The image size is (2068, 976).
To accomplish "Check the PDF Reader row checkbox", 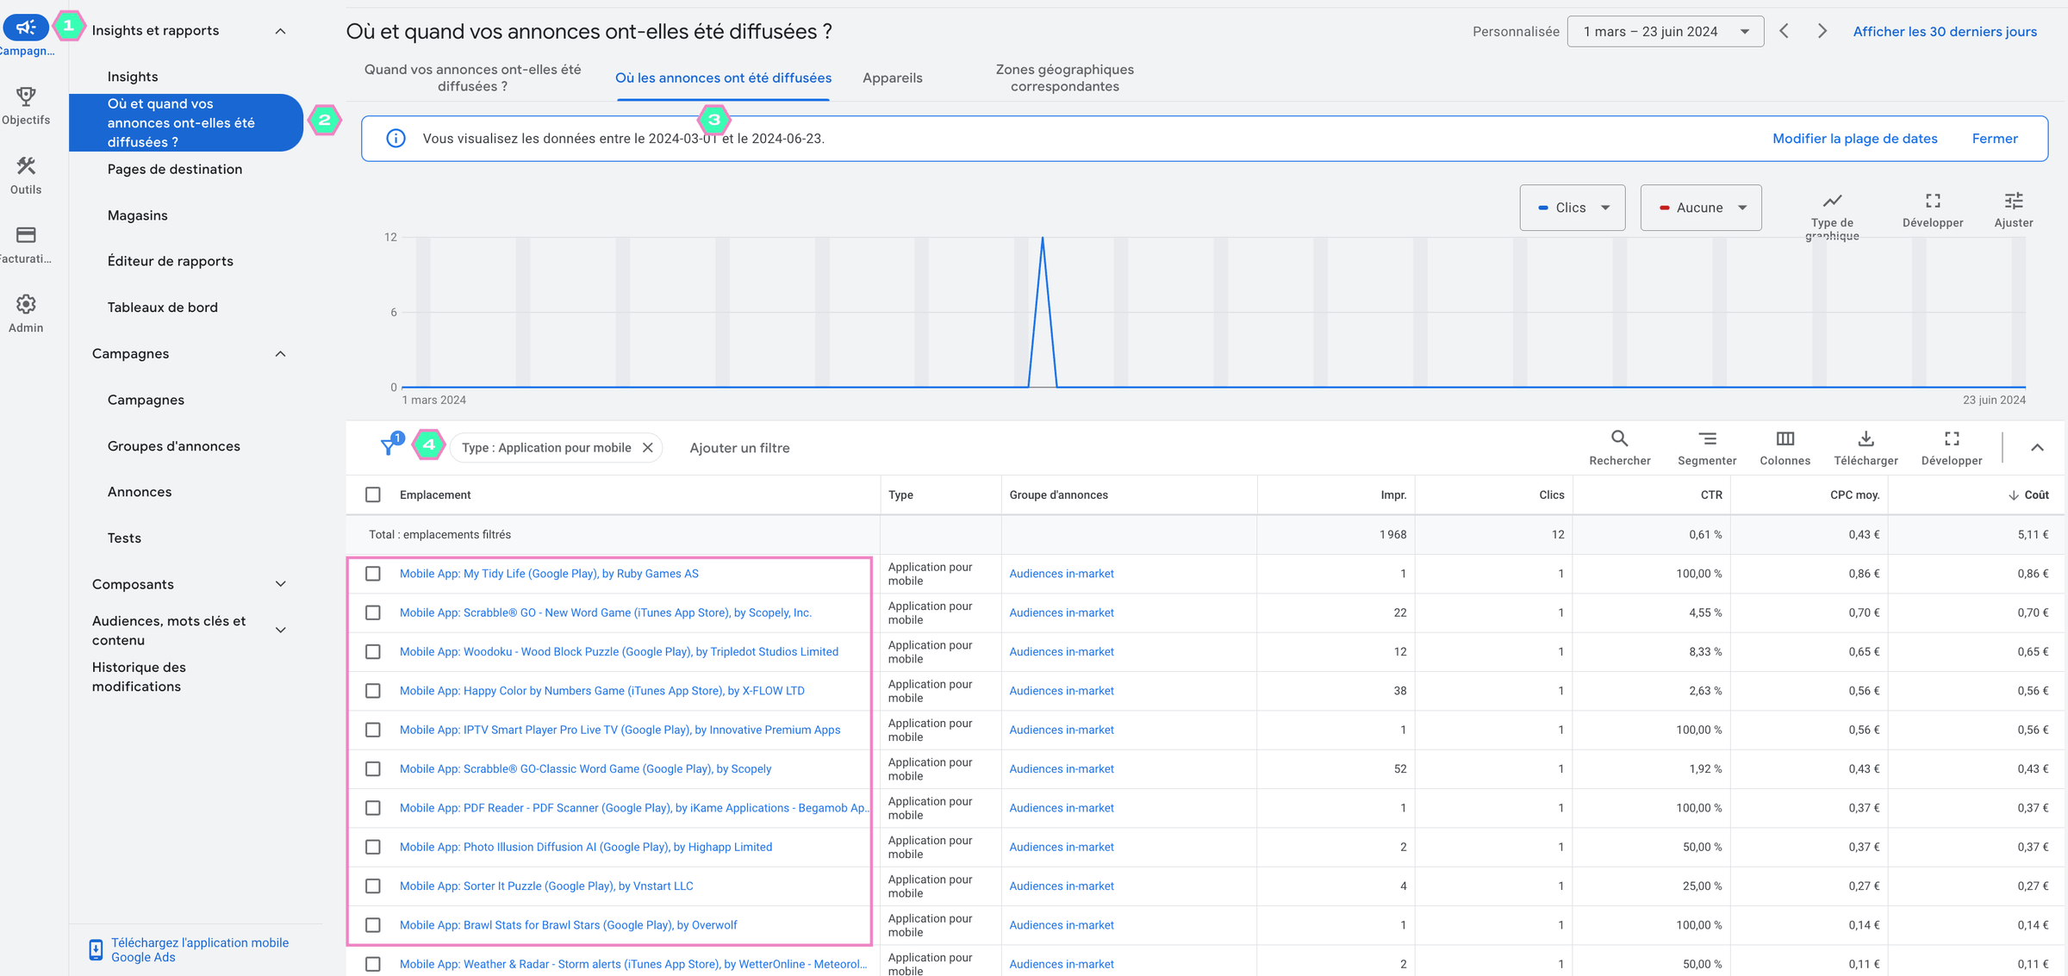I will [373, 808].
